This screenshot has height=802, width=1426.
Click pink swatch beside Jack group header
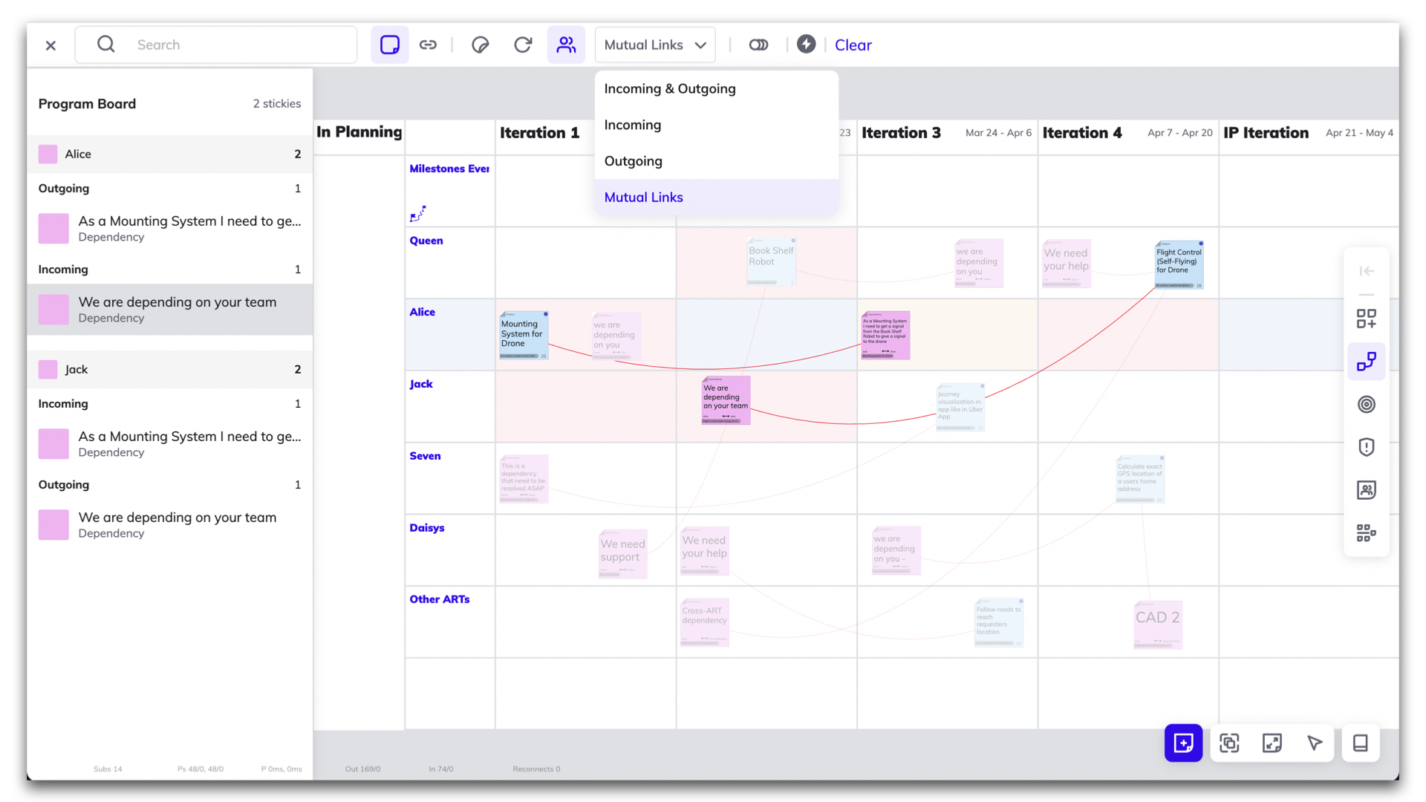coord(48,369)
